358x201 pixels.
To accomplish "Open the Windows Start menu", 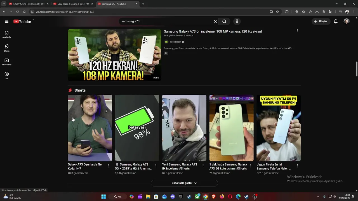I will (x=103, y=197).
